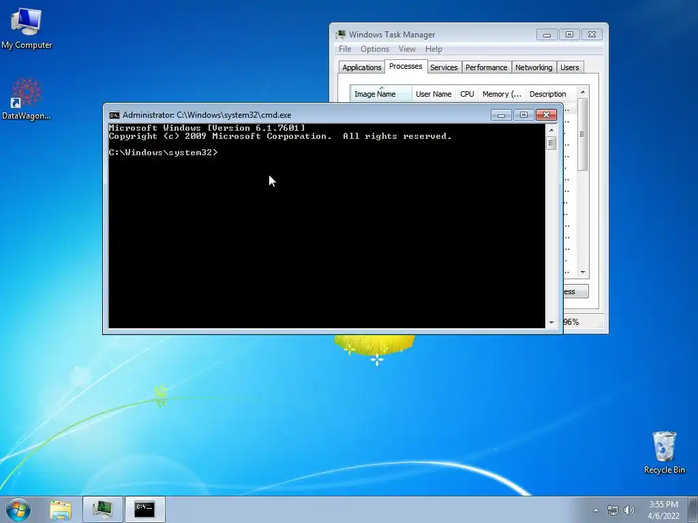Click the cmd window scrollbar thumb
This screenshot has width=698, height=523.
[551, 143]
